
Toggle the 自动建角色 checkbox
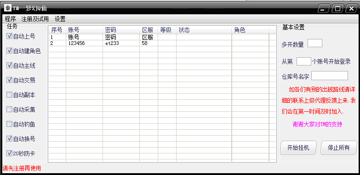[x=9, y=51]
